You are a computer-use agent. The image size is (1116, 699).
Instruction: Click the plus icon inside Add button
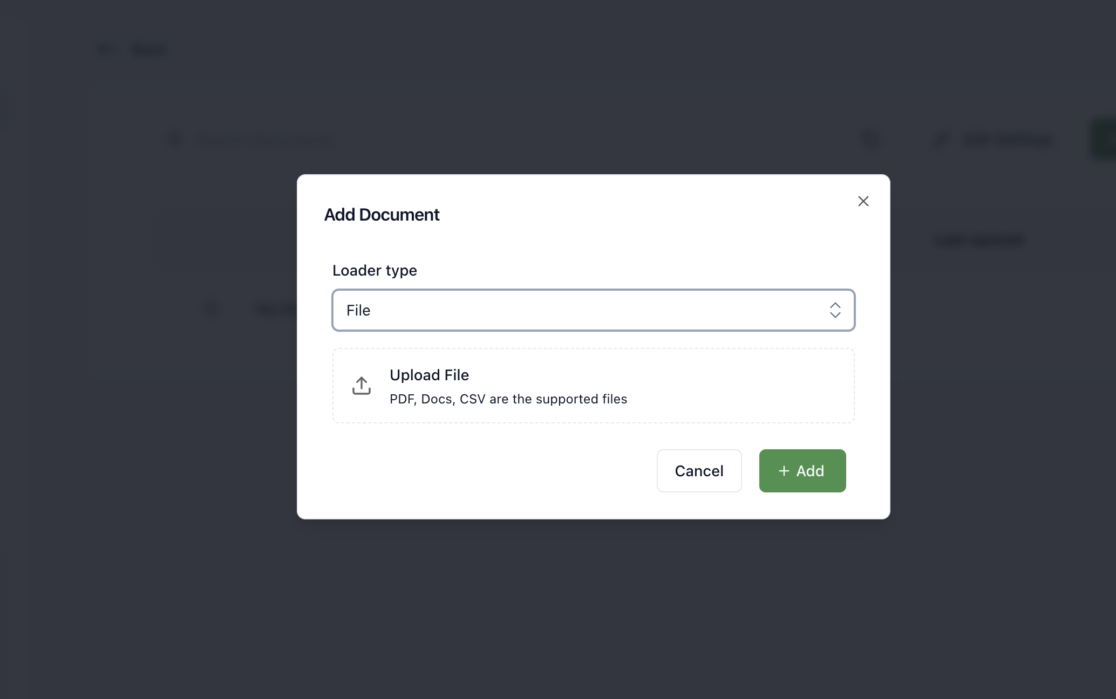[784, 471]
